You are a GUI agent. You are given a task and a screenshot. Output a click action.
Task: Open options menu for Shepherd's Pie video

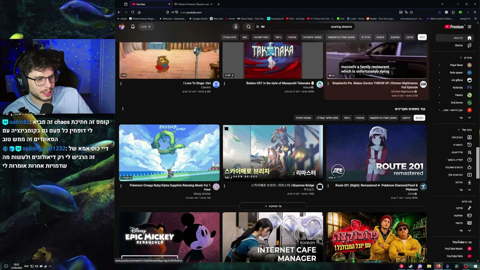click(x=328, y=84)
